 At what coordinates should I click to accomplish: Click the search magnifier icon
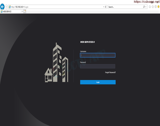click(x=144, y=7)
